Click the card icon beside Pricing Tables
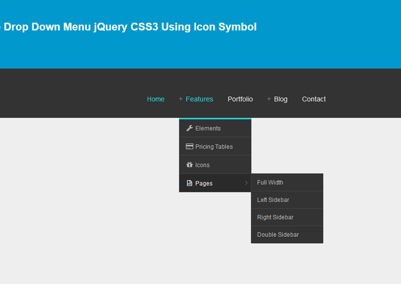Image resolution: width=401 pixels, height=284 pixels. tap(189, 146)
